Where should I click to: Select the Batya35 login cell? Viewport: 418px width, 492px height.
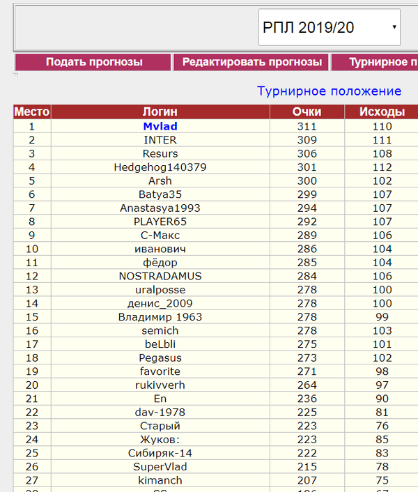[160, 194]
